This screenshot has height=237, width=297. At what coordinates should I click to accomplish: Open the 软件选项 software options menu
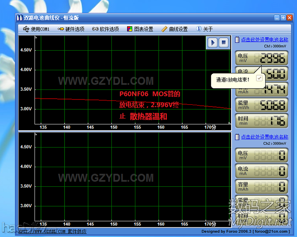coord(105,29)
